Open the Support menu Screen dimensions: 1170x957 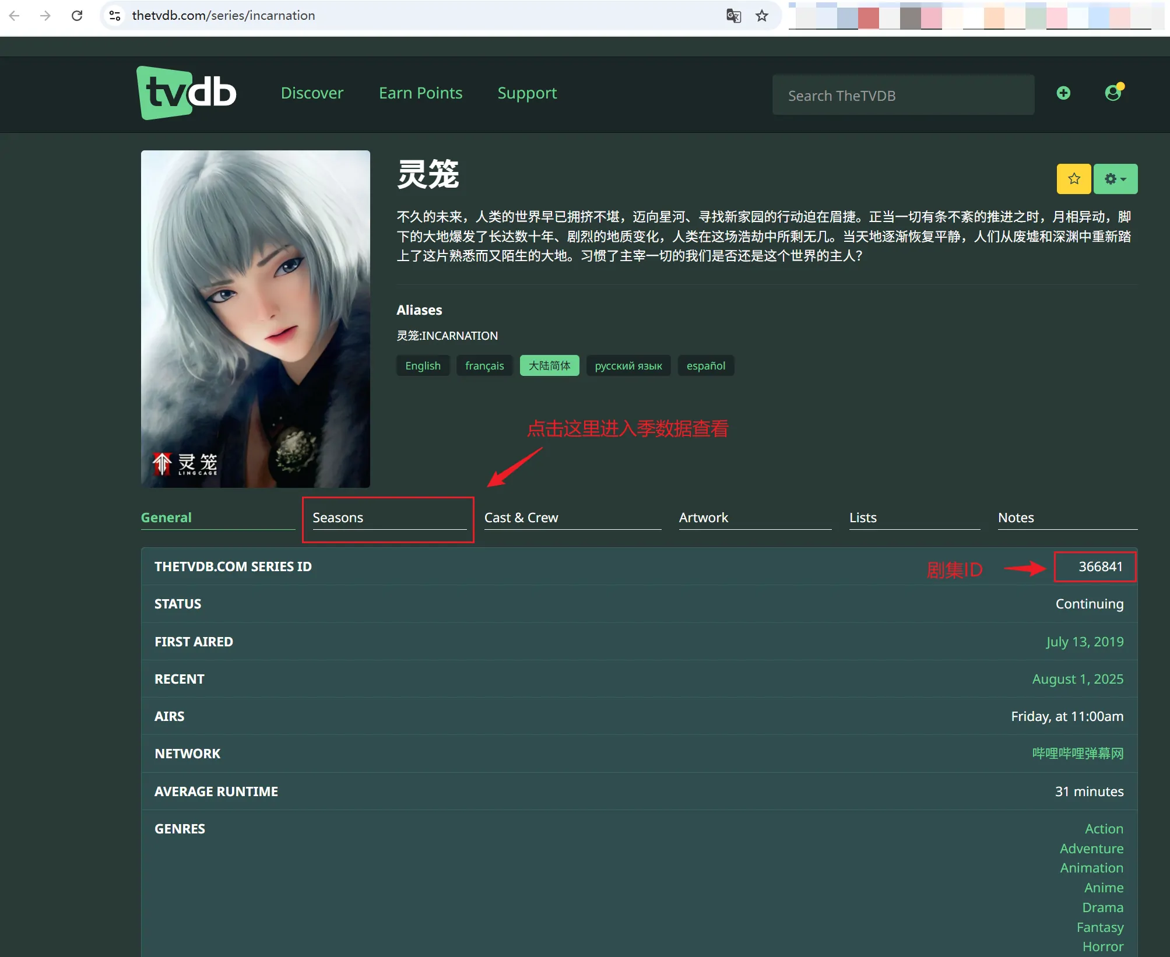pos(527,93)
